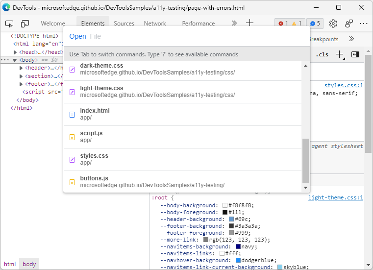373x270 pixels.
Task: Switch to the Performance tab
Action: tap(199, 24)
